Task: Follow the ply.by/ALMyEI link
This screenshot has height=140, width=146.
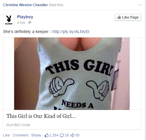Action: [x=71, y=32]
